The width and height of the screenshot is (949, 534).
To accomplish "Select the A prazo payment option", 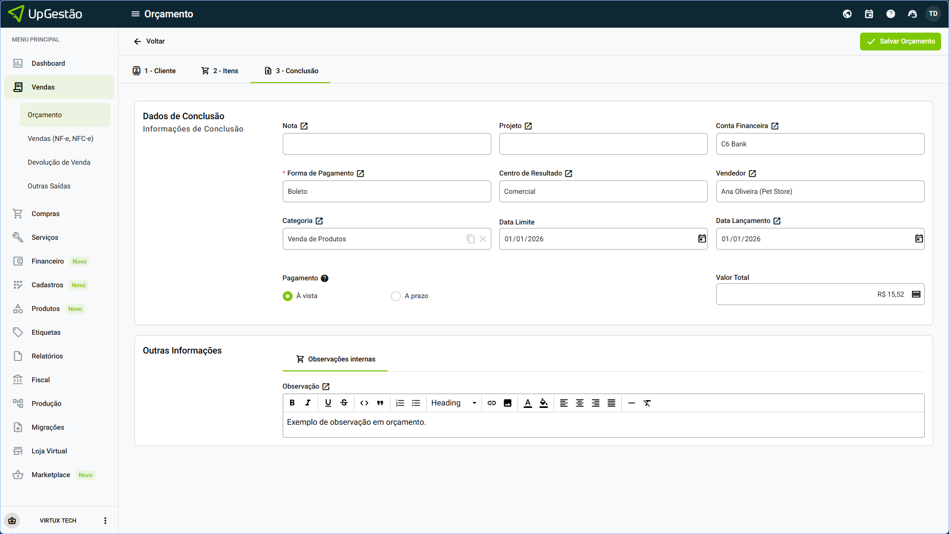I will point(396,296).
